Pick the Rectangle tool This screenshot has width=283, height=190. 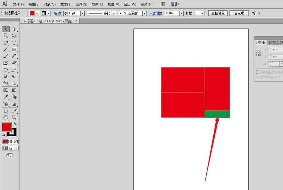(14, 49)
